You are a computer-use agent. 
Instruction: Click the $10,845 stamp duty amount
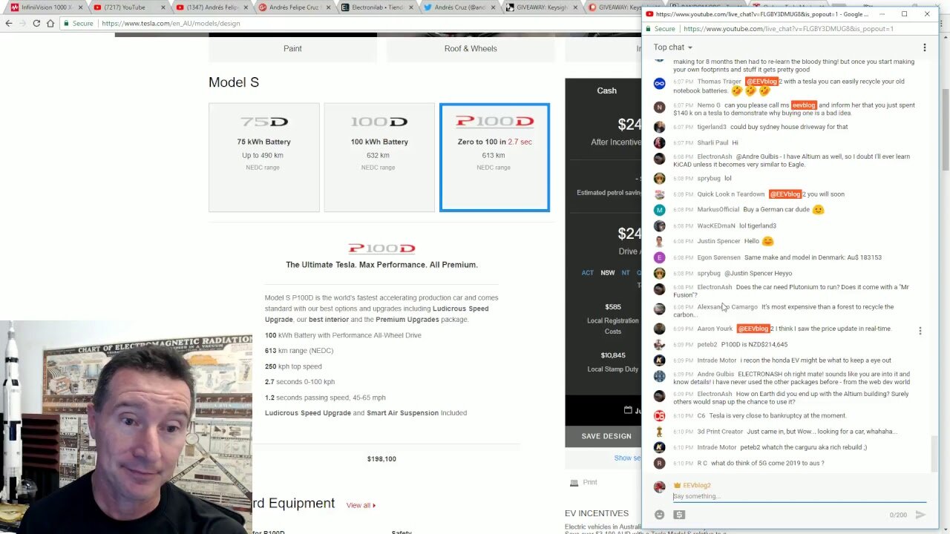click(x=613, y=356)
